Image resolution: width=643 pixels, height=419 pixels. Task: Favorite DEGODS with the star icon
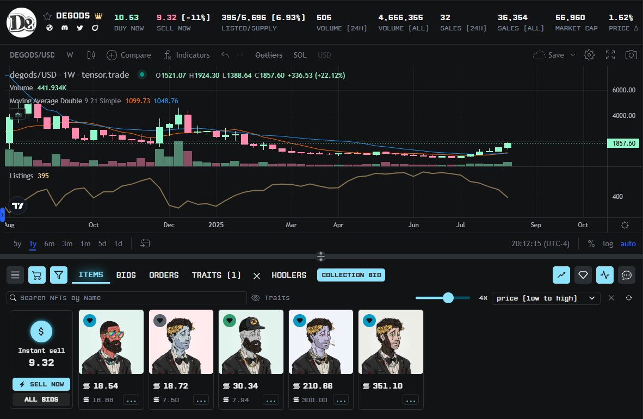click(x=47, y=16)
